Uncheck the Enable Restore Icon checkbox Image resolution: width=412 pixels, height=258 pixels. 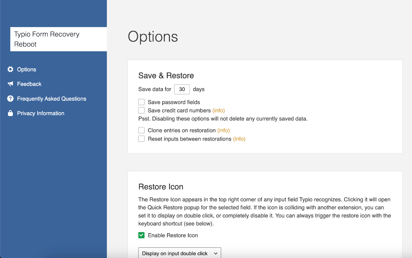[141, 235]
